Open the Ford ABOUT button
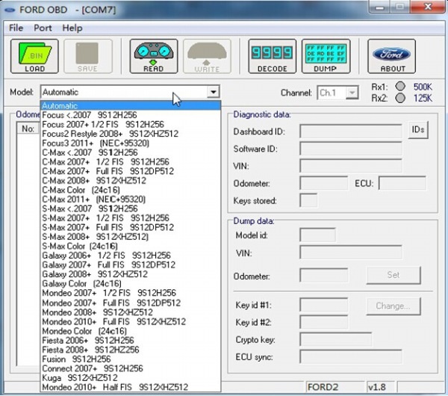448x396 pixels. pos(392,56)
